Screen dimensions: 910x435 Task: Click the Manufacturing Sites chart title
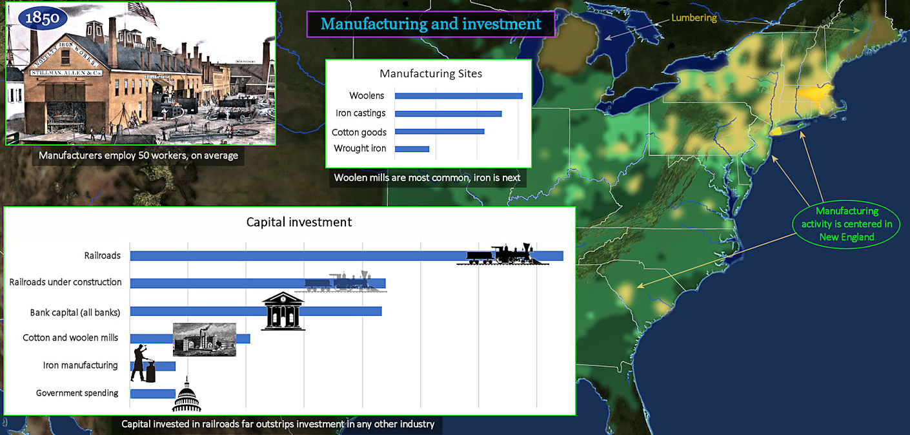tap(430, 73)
